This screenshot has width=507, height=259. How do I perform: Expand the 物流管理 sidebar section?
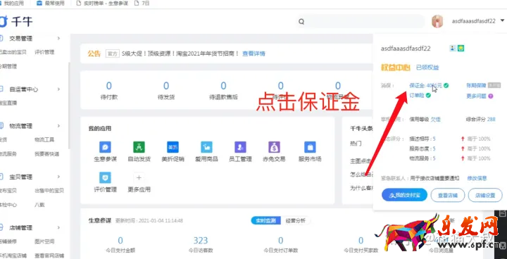point(59,125)
